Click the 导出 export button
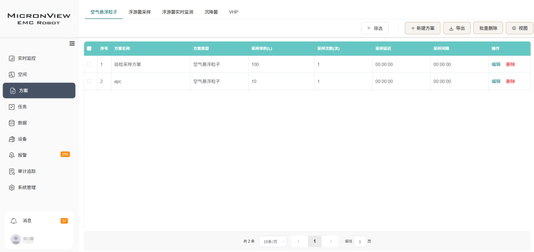Viewport: 534px width, 252px height. (457, 28)
